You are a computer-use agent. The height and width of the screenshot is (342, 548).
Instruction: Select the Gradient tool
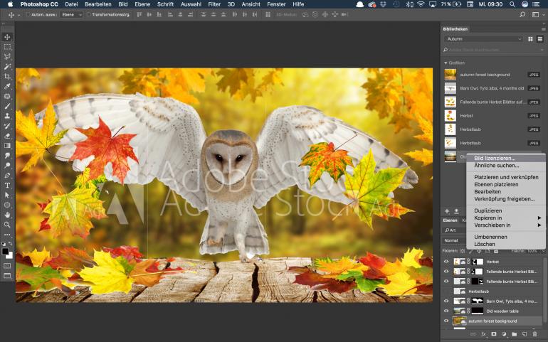(x=7, y=145)
